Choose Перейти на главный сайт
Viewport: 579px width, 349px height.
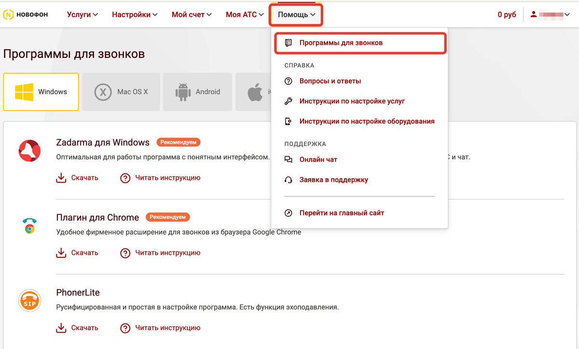[x=342, y=213]
